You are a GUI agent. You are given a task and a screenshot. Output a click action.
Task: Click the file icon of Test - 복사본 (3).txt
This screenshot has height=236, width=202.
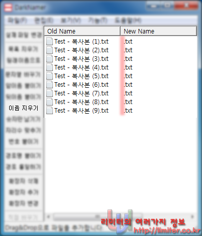point(49,59)
